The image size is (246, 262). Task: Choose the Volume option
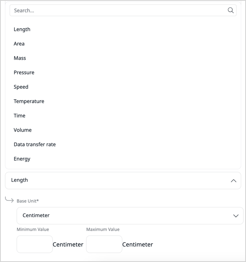tap(23, 130)
